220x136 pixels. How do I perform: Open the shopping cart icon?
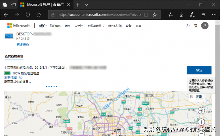click(x=196, y=25)
